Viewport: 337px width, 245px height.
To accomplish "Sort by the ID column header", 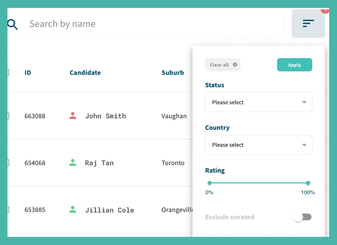I will coord(28,73).
